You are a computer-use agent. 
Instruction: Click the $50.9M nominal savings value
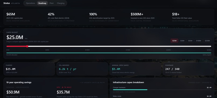13,92
